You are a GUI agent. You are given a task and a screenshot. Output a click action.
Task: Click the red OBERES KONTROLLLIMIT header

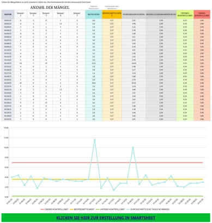tap(202, 14)
